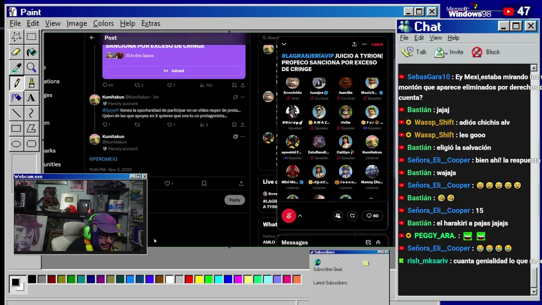
Task: Click the Talk button in Chat toolbar
Action: coord(415,52)
